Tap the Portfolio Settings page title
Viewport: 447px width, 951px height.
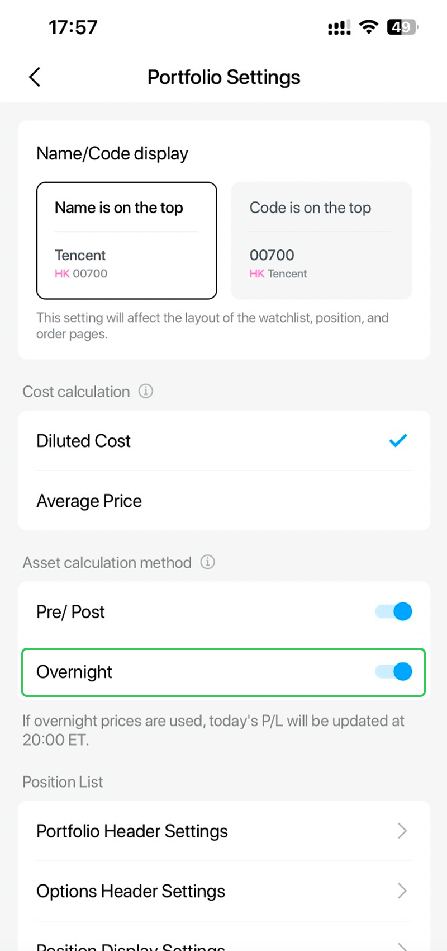click(x=223, y=77)
